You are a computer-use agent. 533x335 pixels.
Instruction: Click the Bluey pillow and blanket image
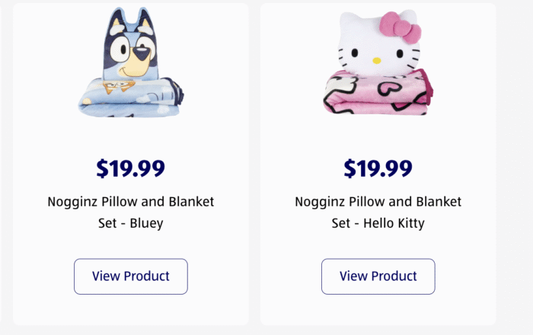point(131,65)
